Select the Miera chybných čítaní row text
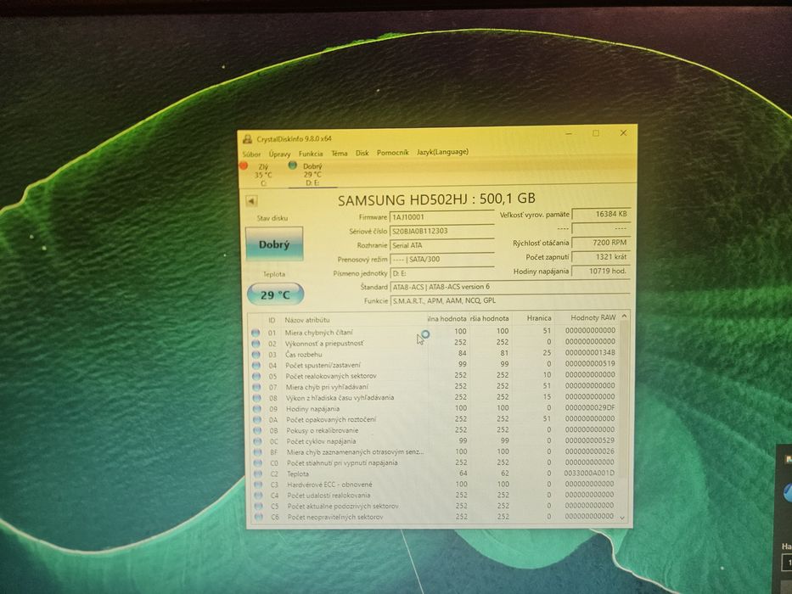Viewport: 792px width, 594px height. point(318,333)
